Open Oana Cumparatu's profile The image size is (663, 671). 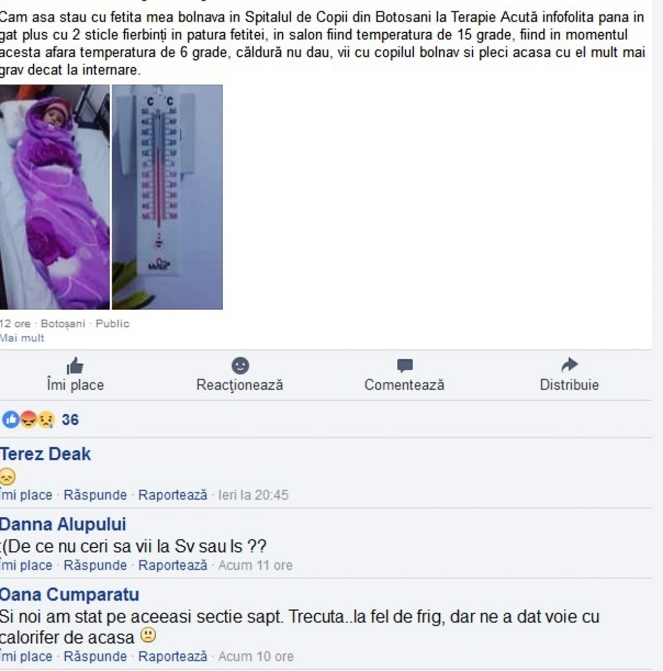[x=69, y=594]
